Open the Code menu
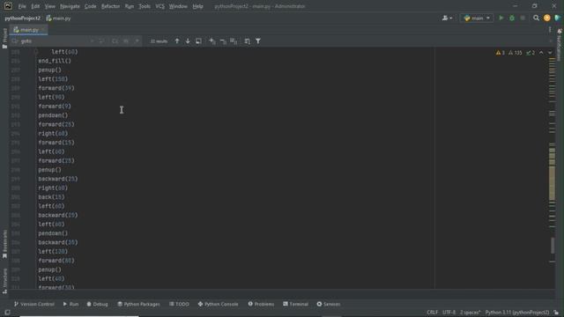The height and width of the screenshot is (317, 564). 90,6
